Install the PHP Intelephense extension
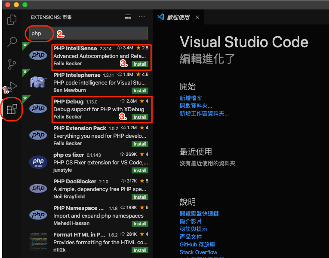 click(x=140, y=91)
